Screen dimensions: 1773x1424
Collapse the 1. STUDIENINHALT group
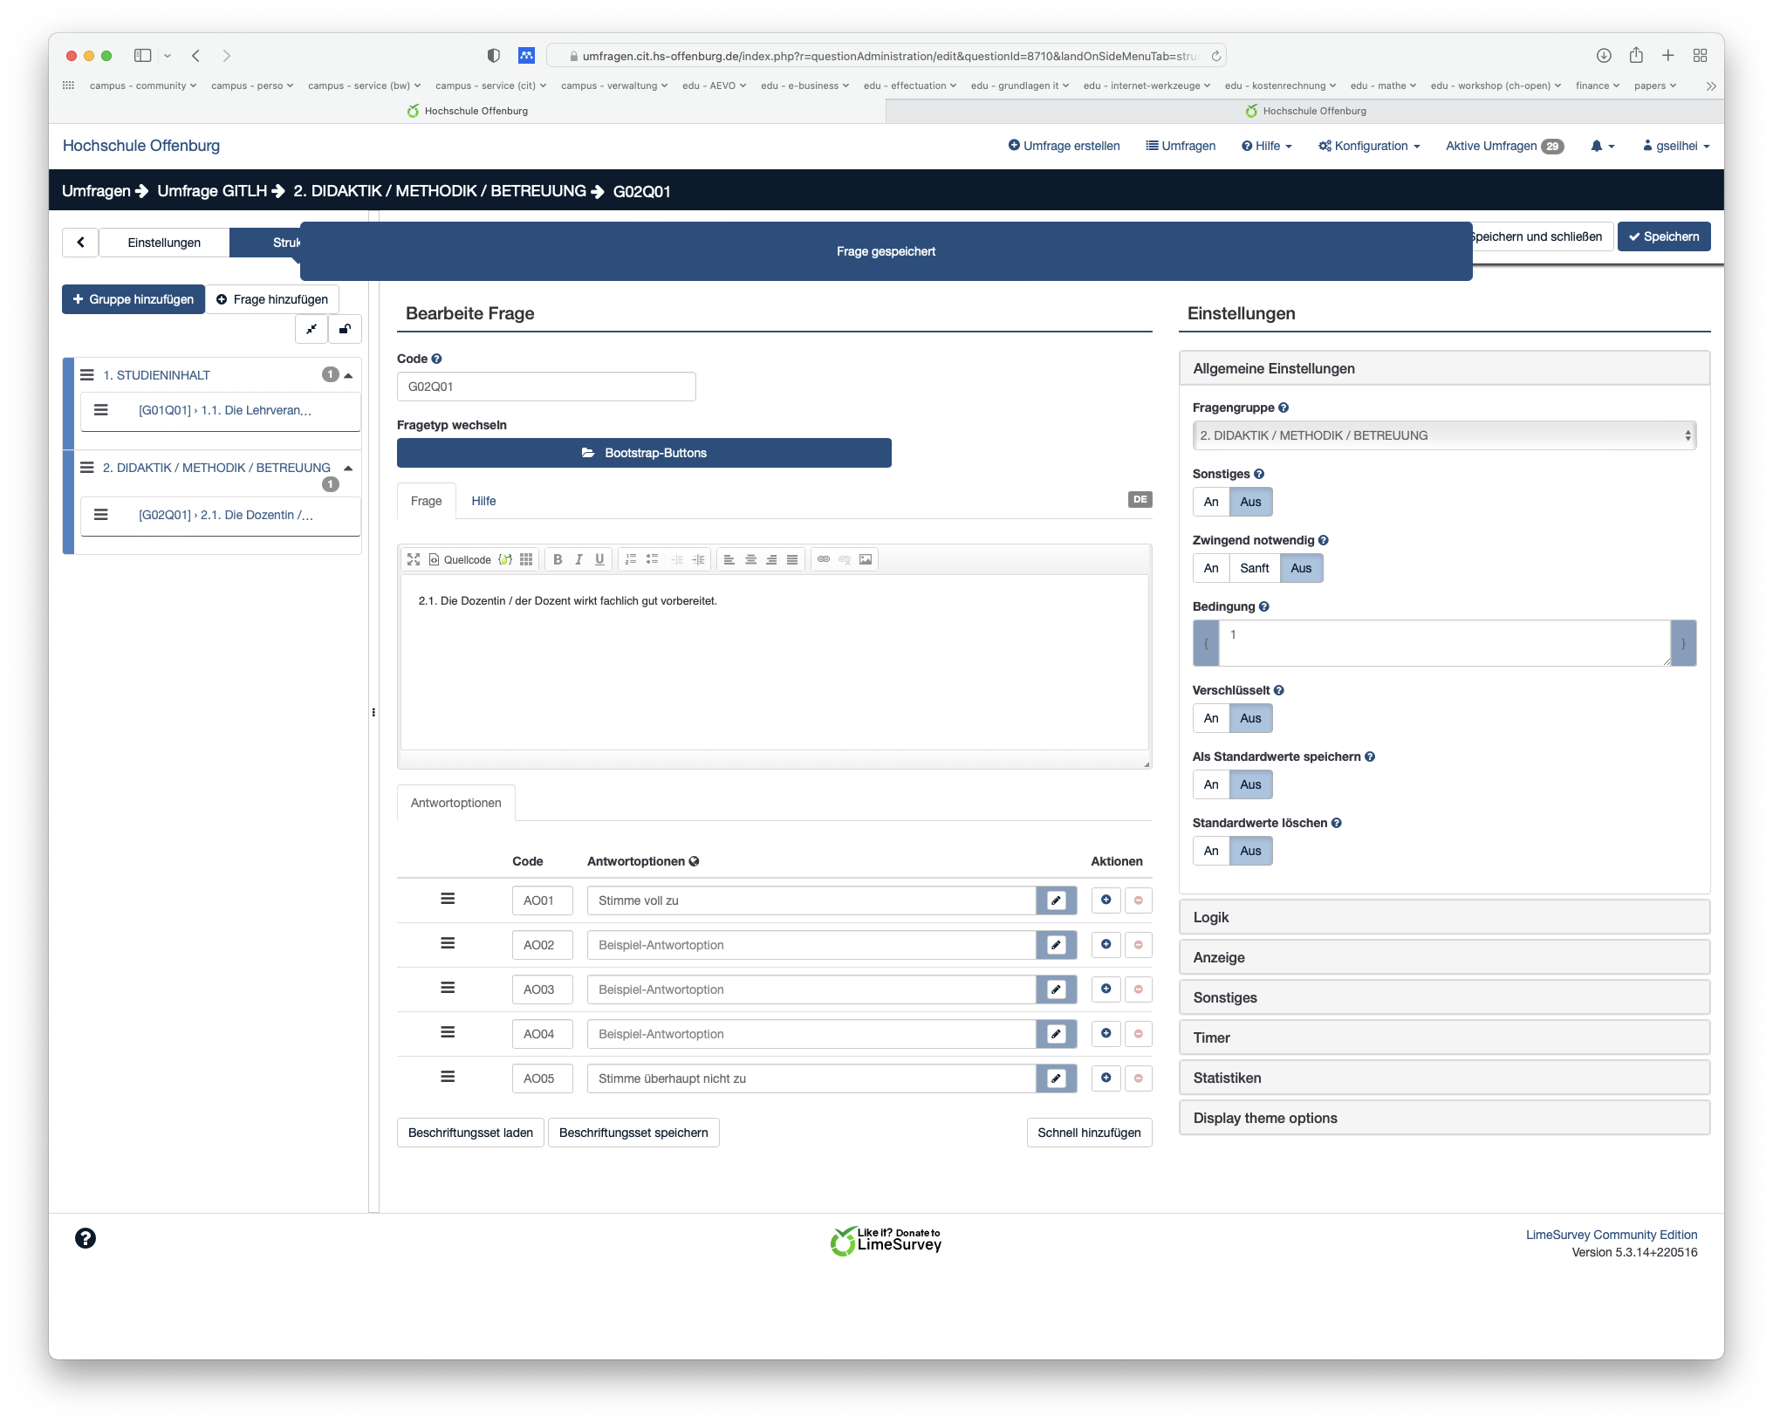[x=348, y=375]
